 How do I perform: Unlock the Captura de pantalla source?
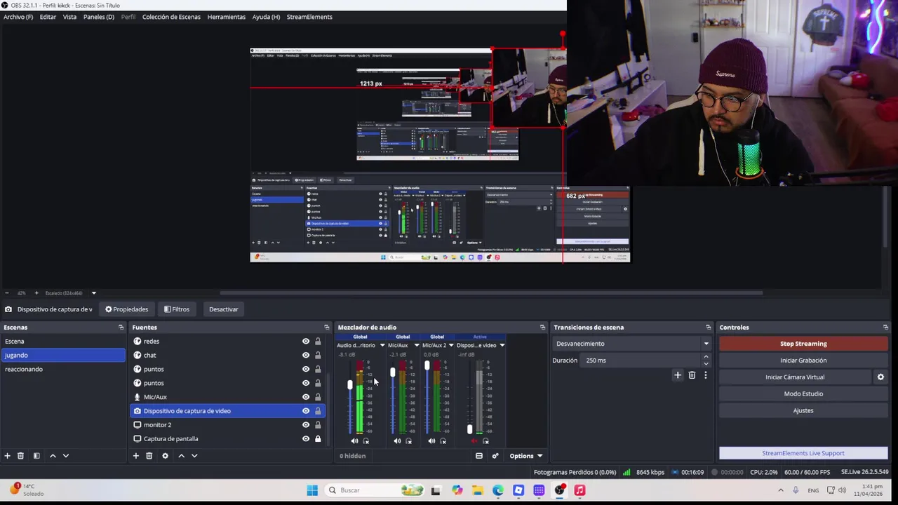(318, 439)
